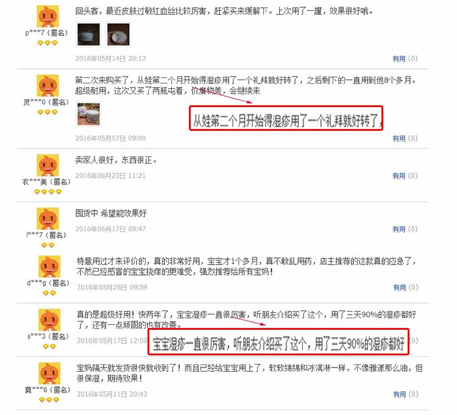The width and height of the screenshot is (457, 415).
Task: Click avatar icon of reviewer s***3
Action: coord(49,320)
